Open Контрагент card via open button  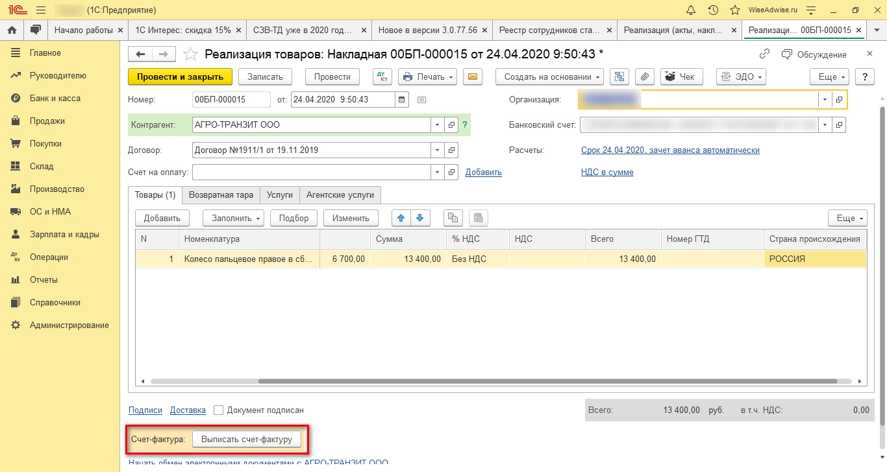(452, 124)
